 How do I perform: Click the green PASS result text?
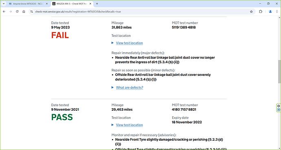pyautogui.click(x=62, y=117)
